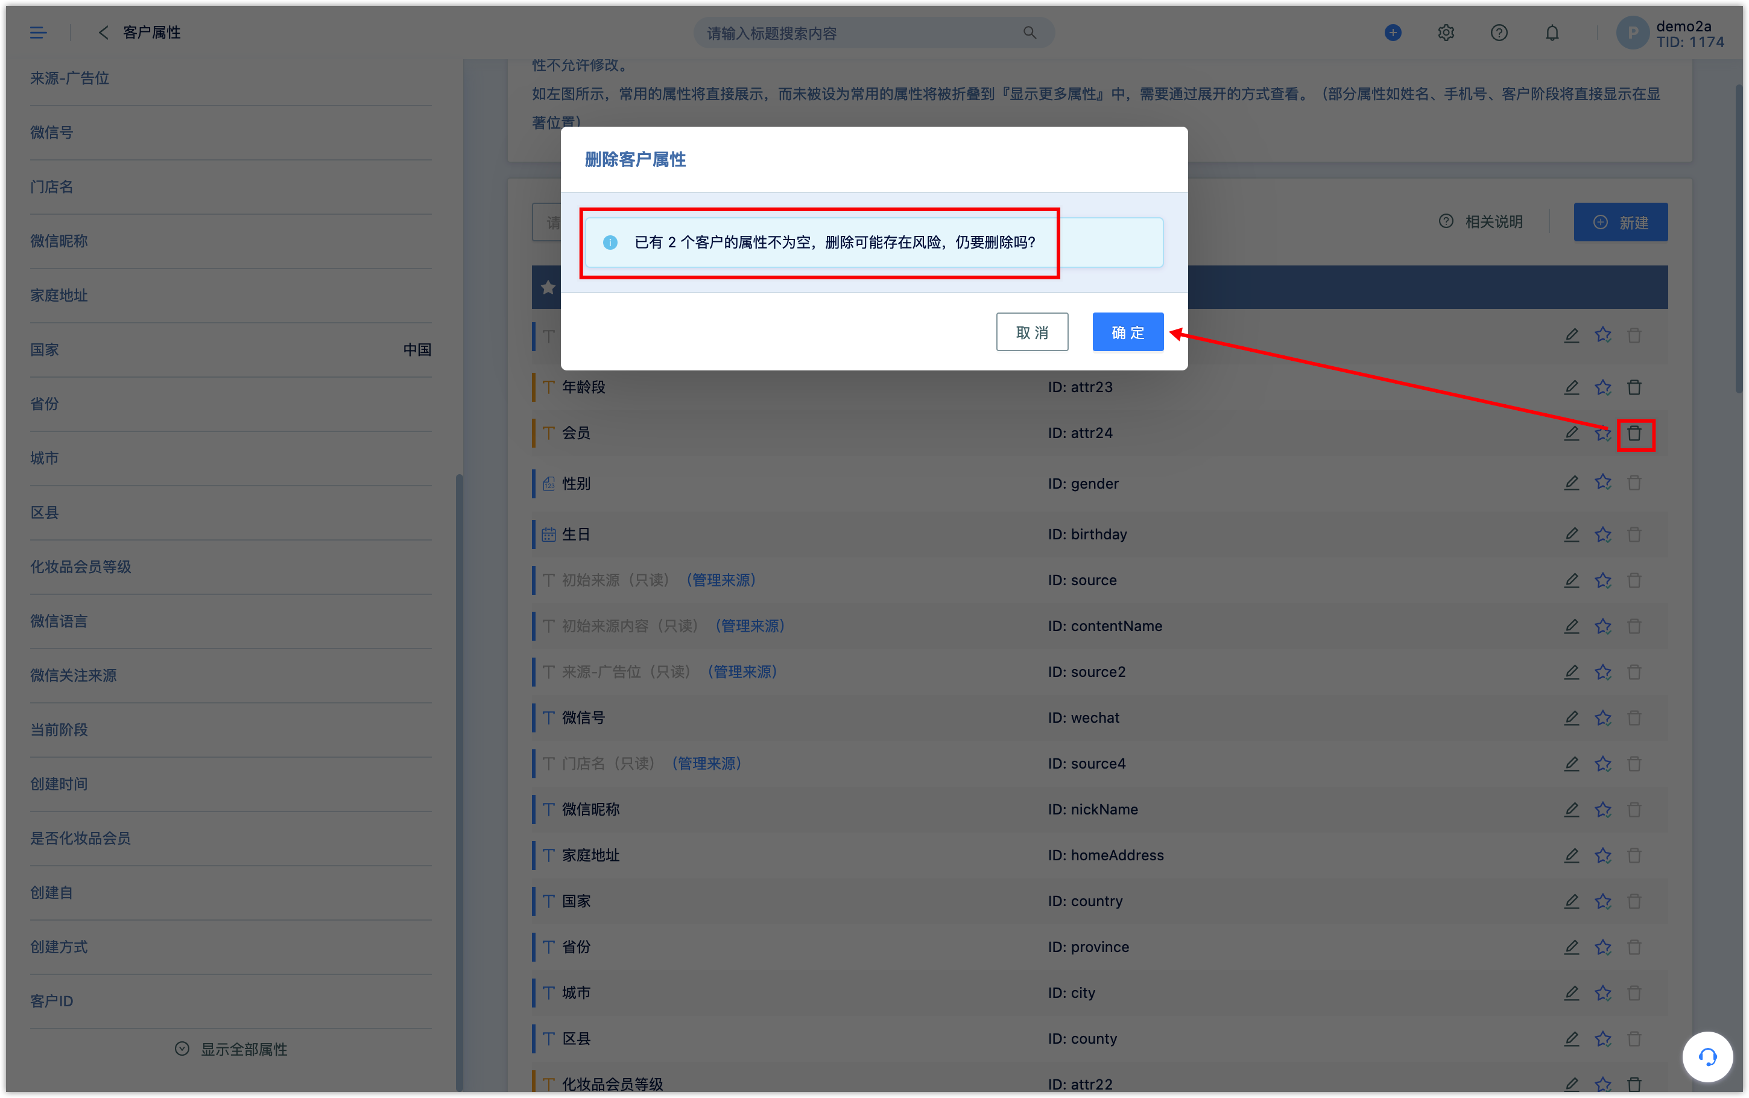1749x1098 pixels.
Task: Select 国家 field showing 中国
Action: [x=230, y=349]
